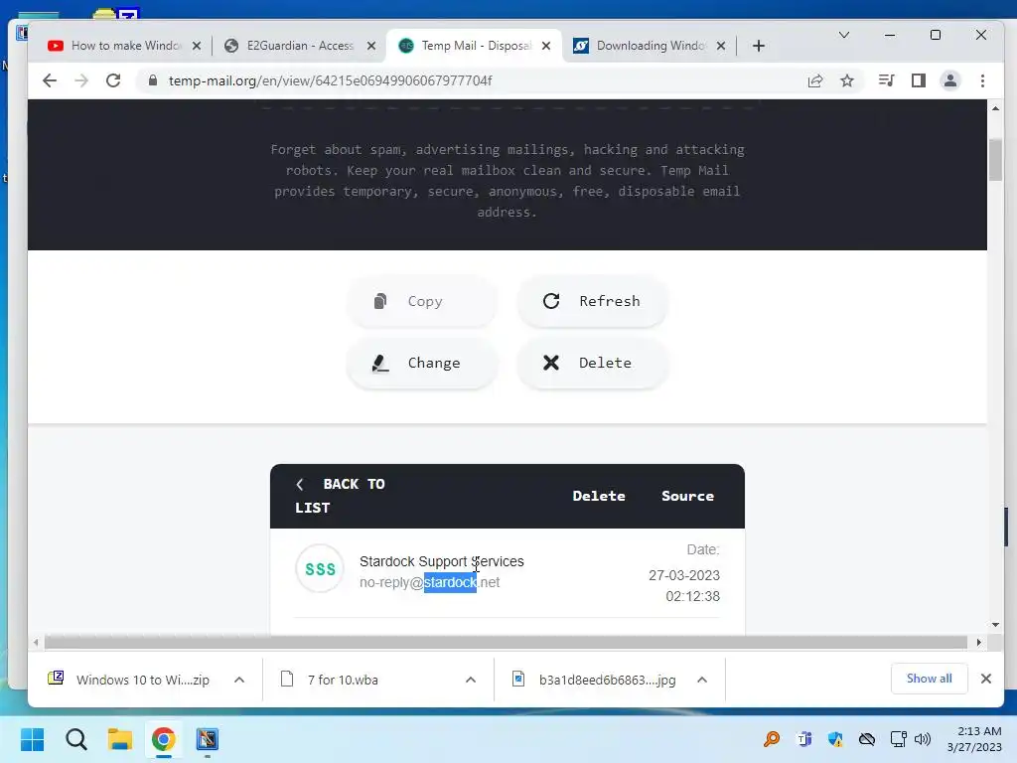The image size is (1017, 763).
Task: Close the E2Guardian tab
Action: tap(371, 46)
